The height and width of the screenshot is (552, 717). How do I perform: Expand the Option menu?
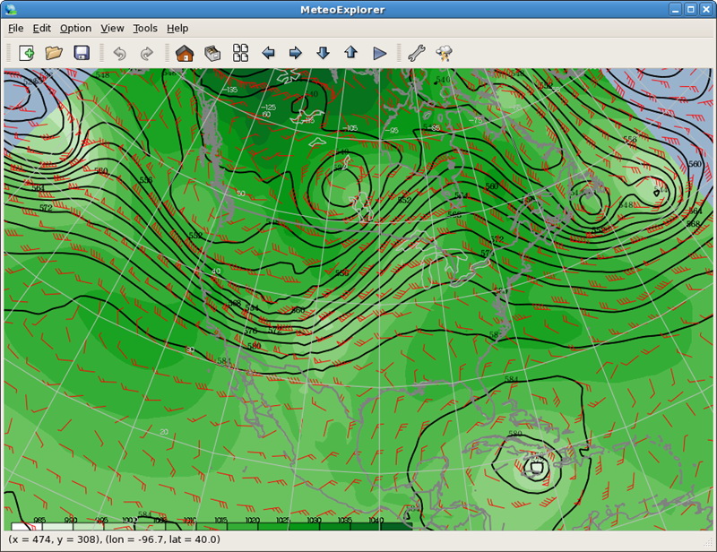pos(75,28)
